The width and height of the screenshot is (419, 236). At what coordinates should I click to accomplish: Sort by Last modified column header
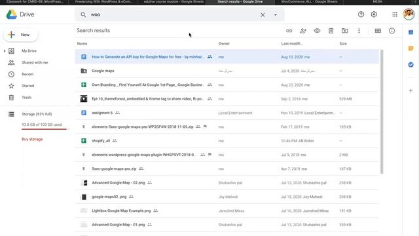(x=292, y=44)
